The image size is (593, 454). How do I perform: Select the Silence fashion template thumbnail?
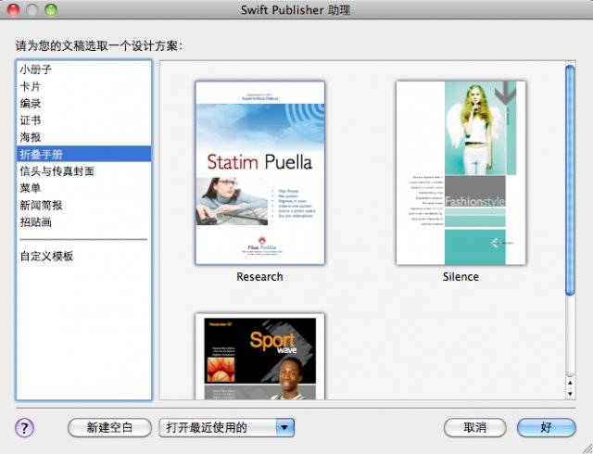461,172
